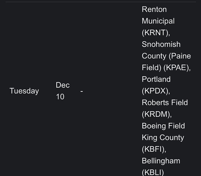Click the number 10 in date cell
Viewport: 201px width, 176px height.
60,97
